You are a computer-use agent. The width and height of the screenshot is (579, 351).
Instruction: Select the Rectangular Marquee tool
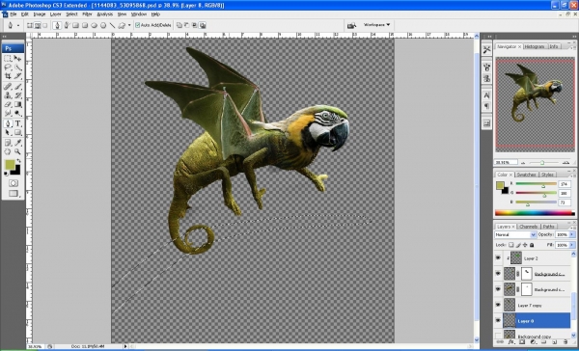(x=8, y=59)
